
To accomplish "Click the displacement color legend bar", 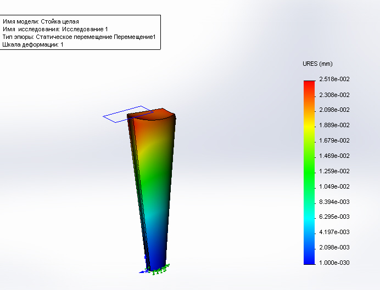I will point(309,173).
